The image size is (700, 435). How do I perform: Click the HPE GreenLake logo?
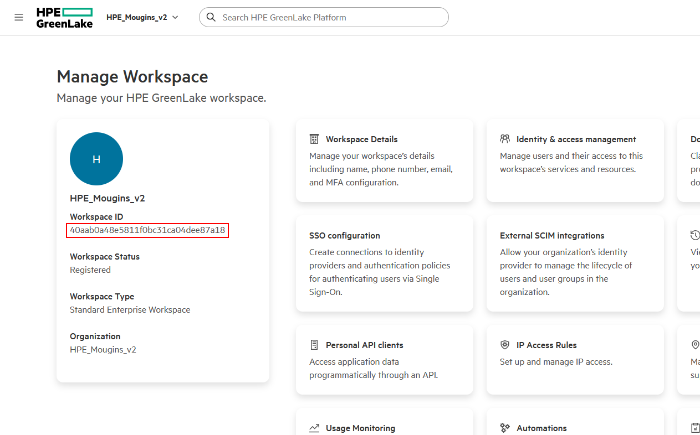64,18
